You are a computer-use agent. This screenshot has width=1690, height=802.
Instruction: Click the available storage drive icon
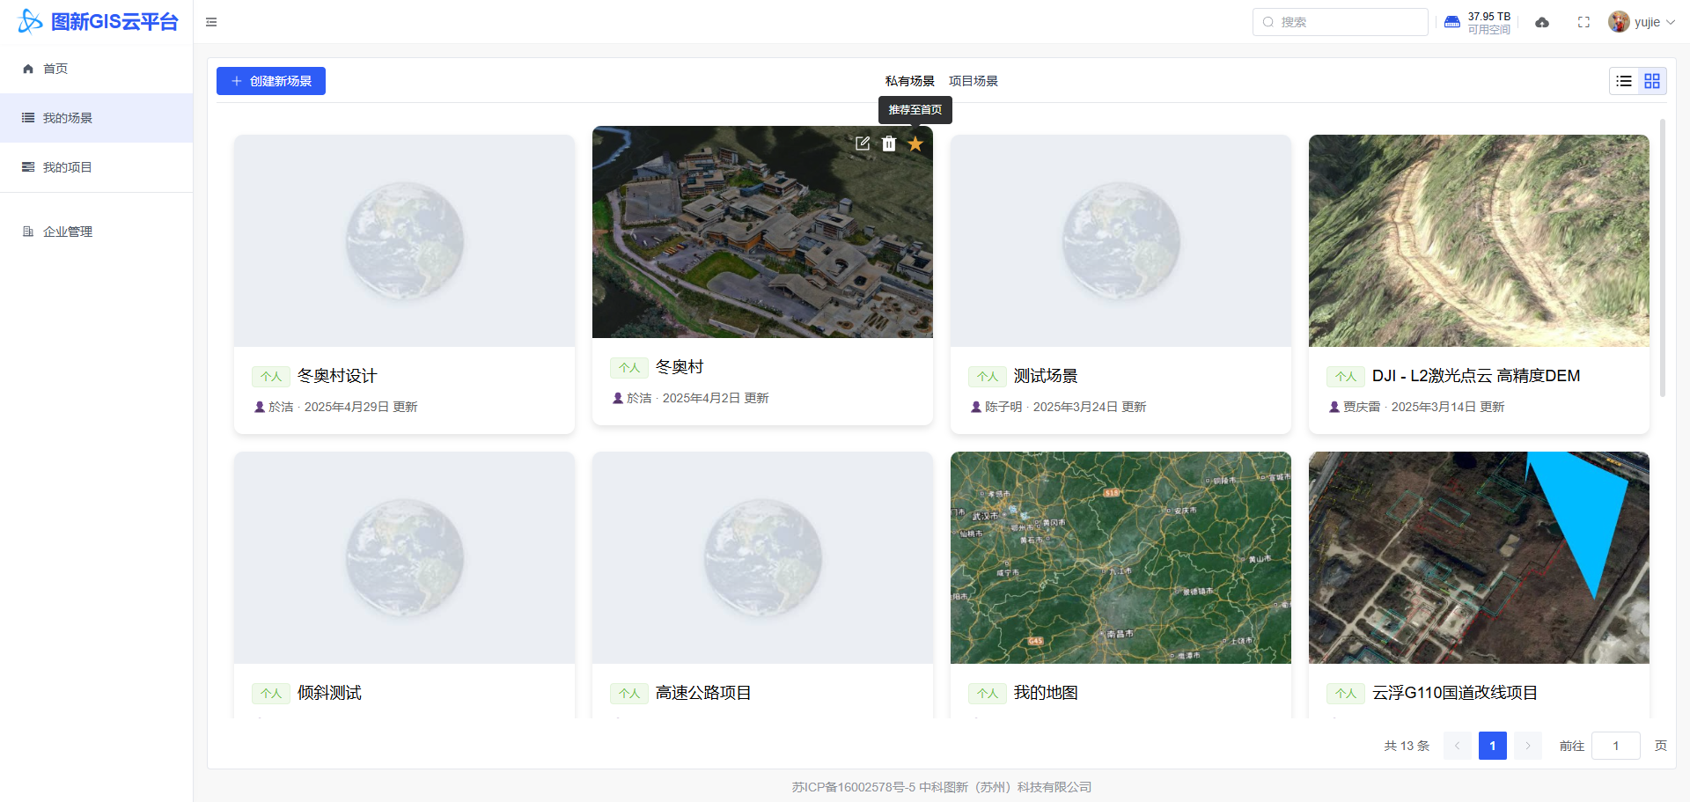click(1452, 22)
